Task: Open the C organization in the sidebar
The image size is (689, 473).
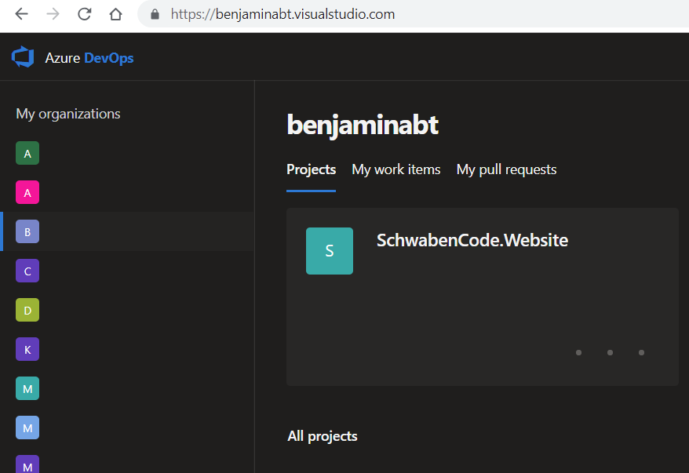Action: [27, 271]
